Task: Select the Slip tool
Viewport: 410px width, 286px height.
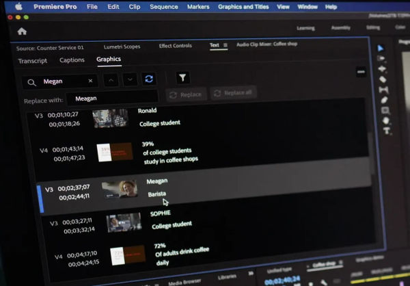Action: click(383, 90)
